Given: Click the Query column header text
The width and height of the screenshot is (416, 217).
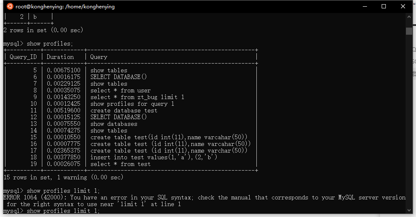Looking at the screenshot, I should coord(98,57).
